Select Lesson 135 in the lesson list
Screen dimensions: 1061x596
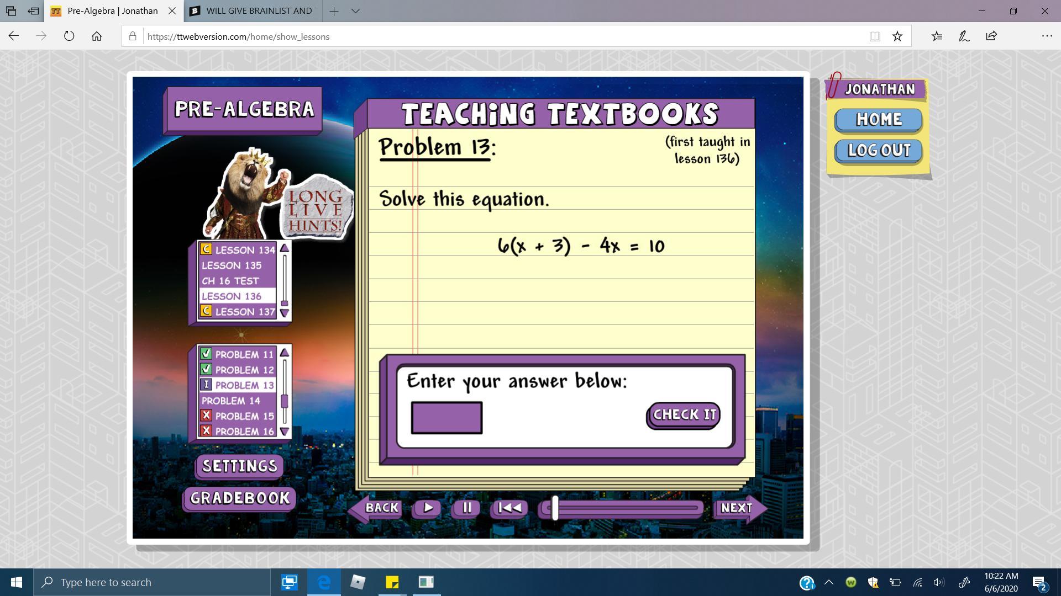(232, 265)
